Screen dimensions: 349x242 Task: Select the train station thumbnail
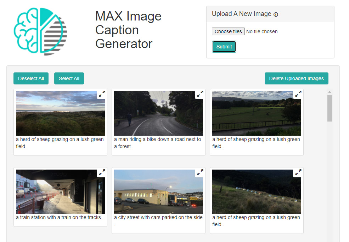(60, 191)
